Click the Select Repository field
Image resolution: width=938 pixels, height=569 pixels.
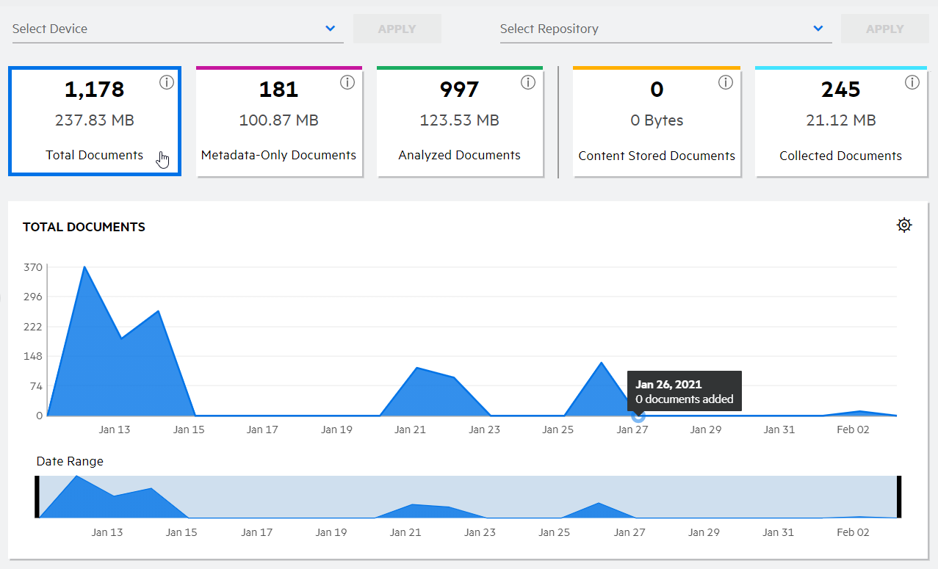654,29
